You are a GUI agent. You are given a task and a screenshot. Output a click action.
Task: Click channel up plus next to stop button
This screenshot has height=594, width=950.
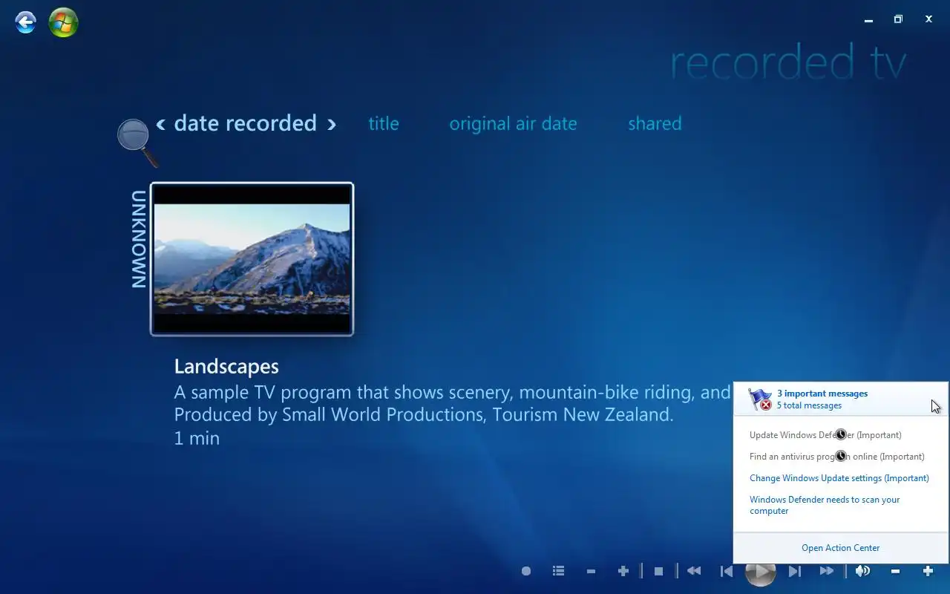(623, 571)
